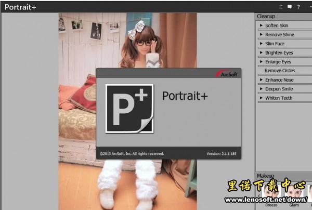
Task: Open the list menu icon in title bar
Action: pyautogui.click(x=281, y=7)
